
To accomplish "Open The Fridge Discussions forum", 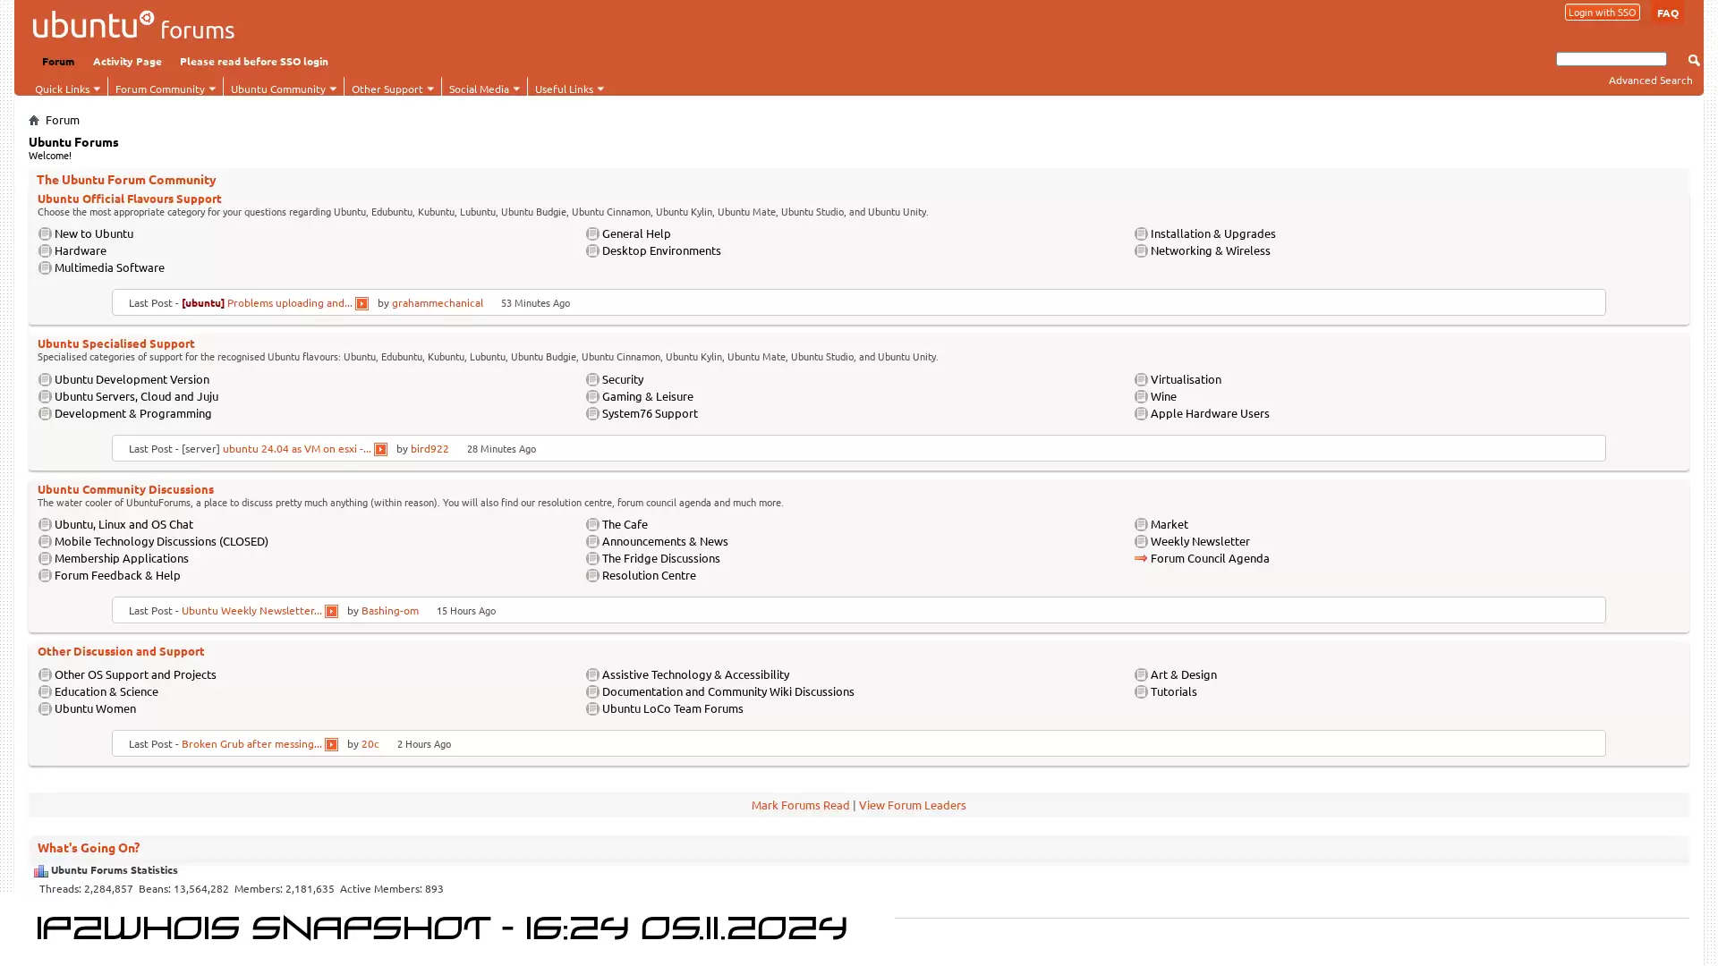I will (x=660, y=559).
